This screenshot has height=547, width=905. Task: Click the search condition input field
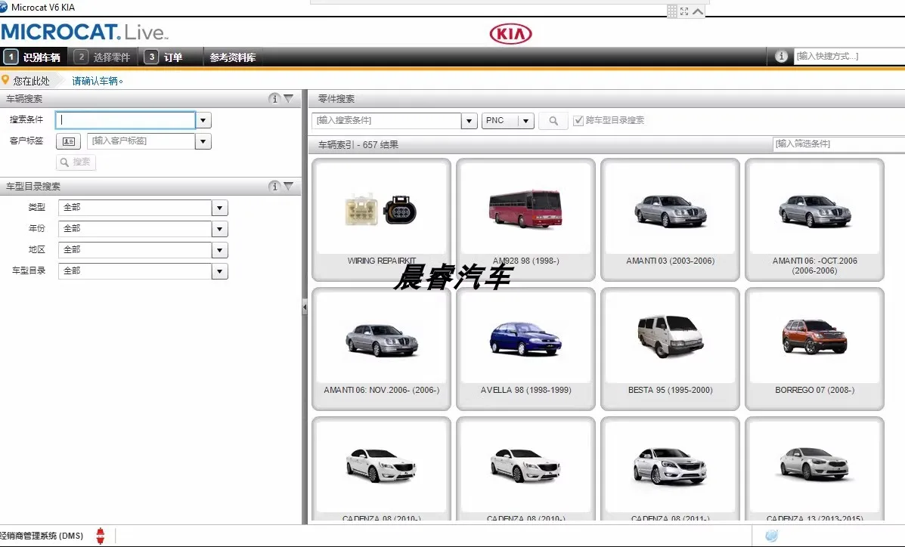click(126, 120)
